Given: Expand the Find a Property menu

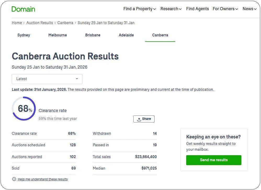Looking at the screenshot, I should coord(140,9).
